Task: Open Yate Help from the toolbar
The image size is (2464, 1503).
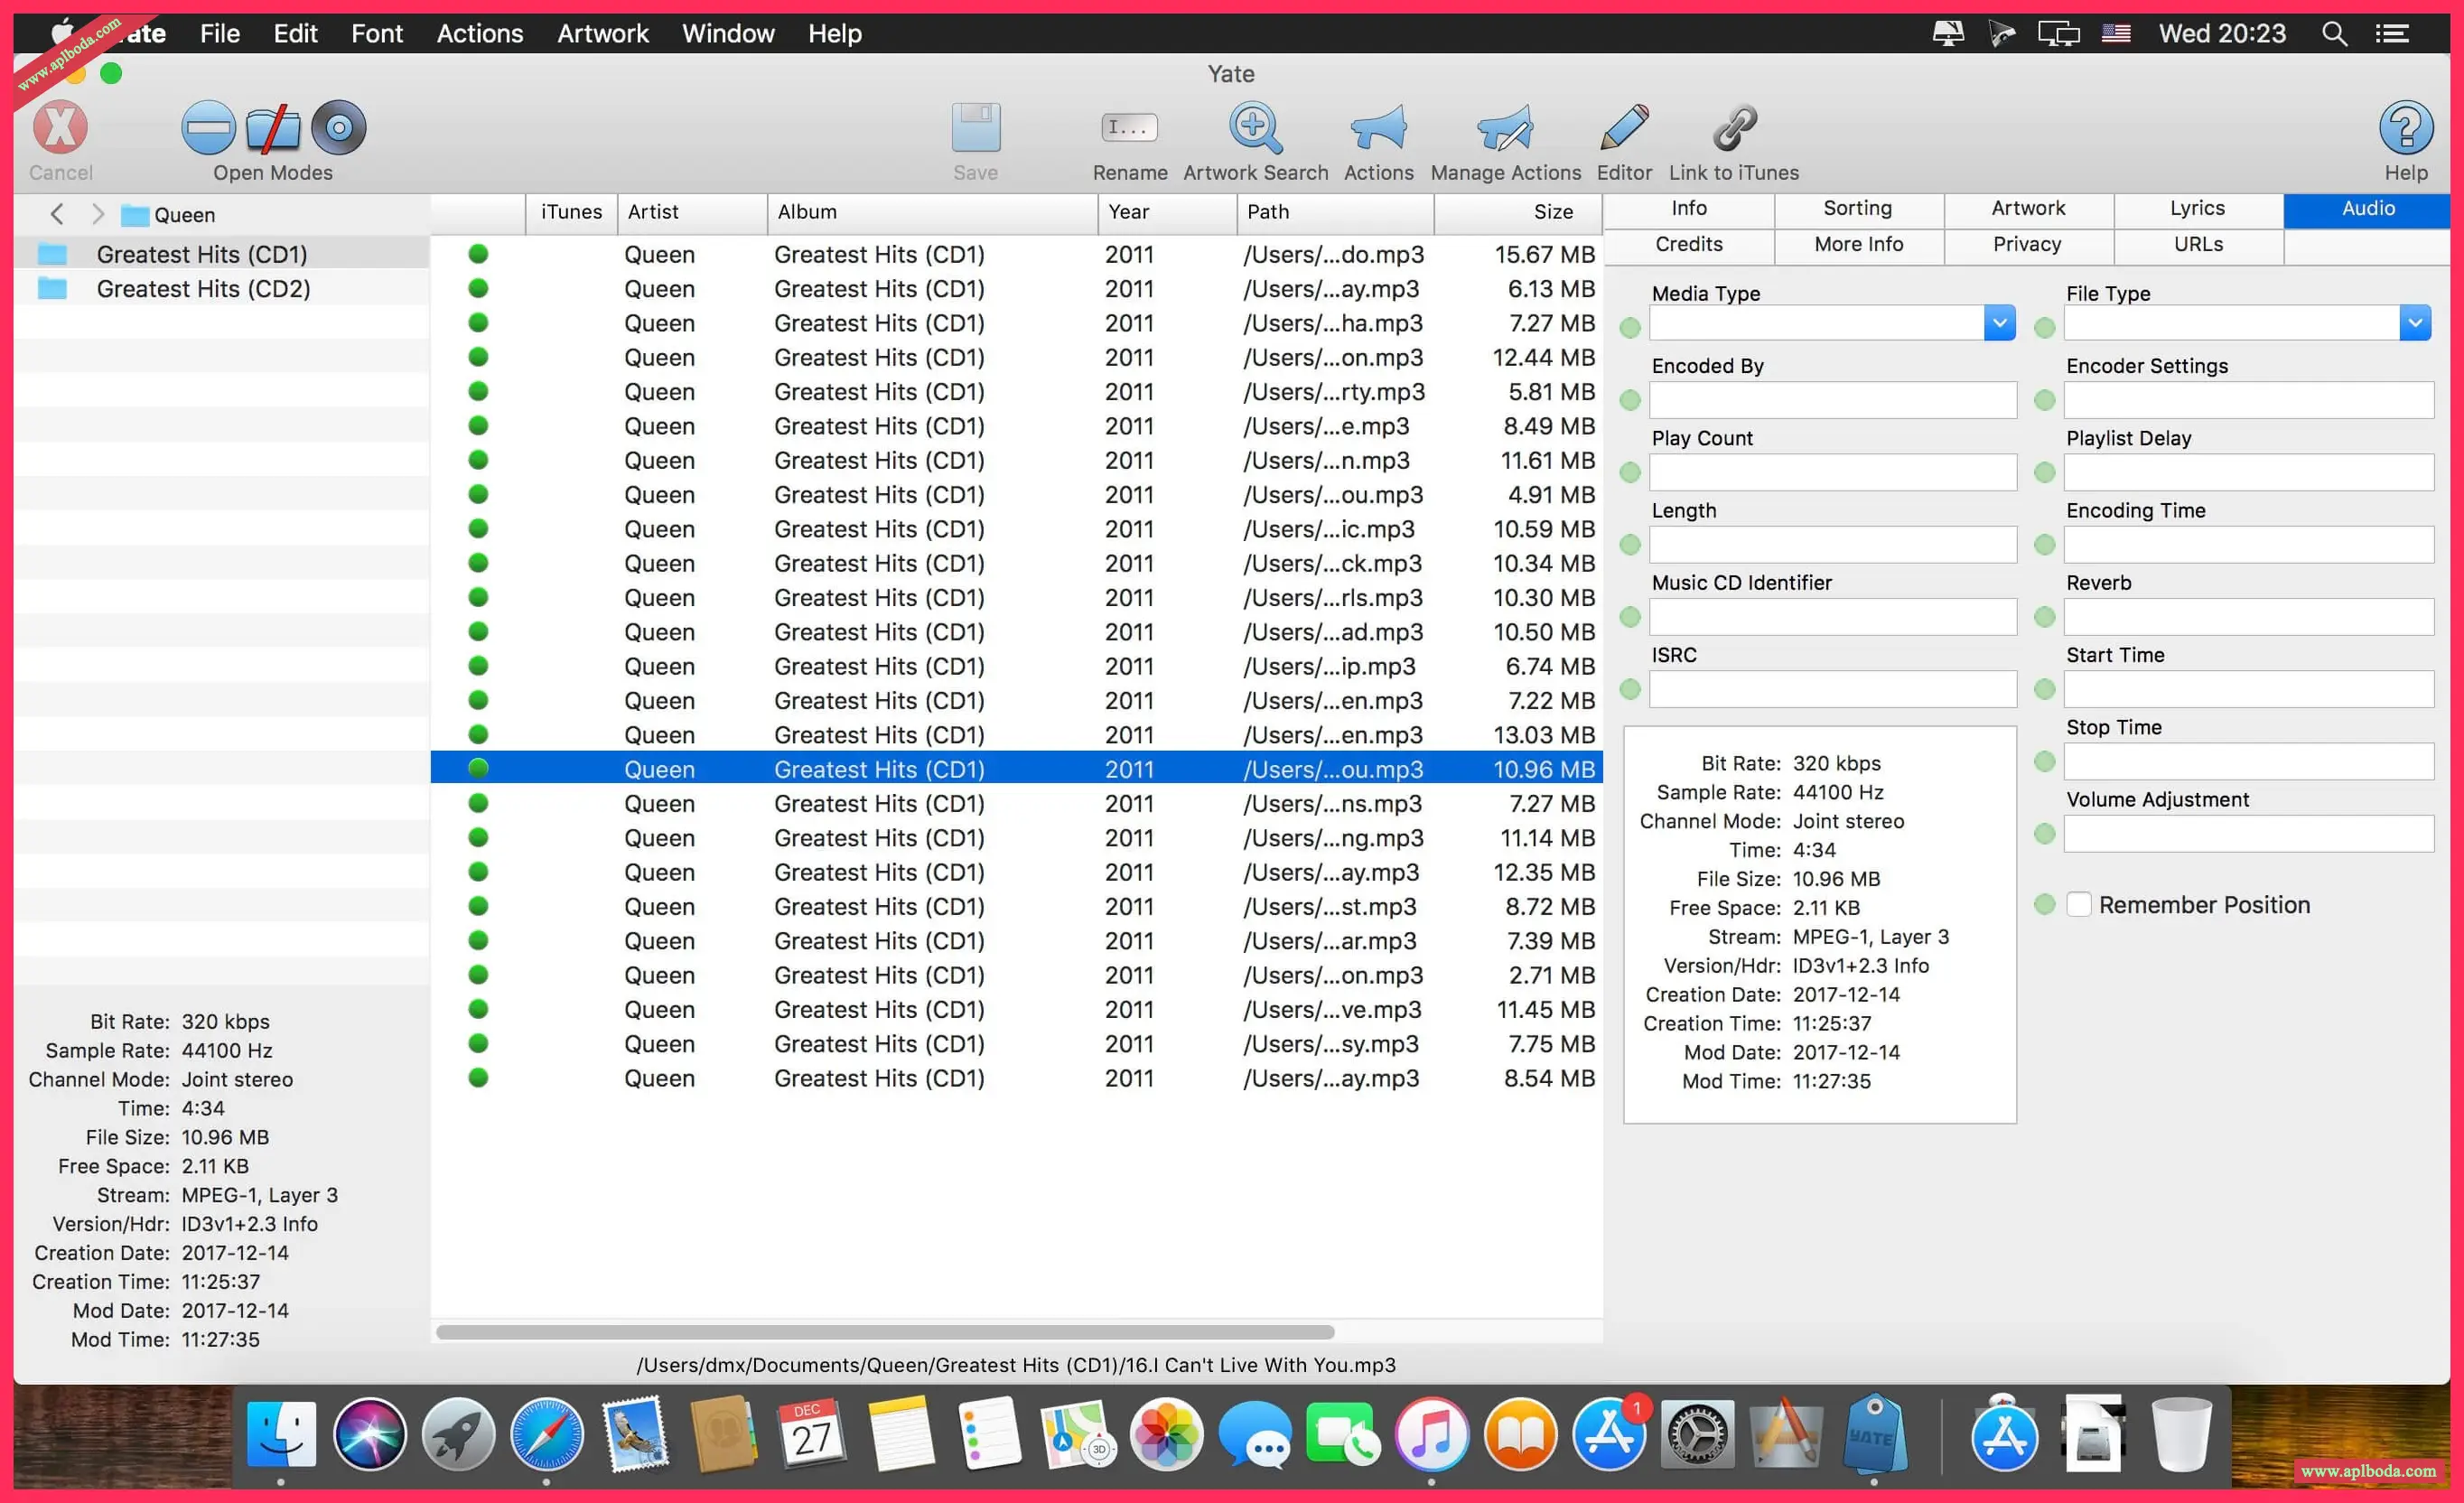Action: [x=2406, y=128]
